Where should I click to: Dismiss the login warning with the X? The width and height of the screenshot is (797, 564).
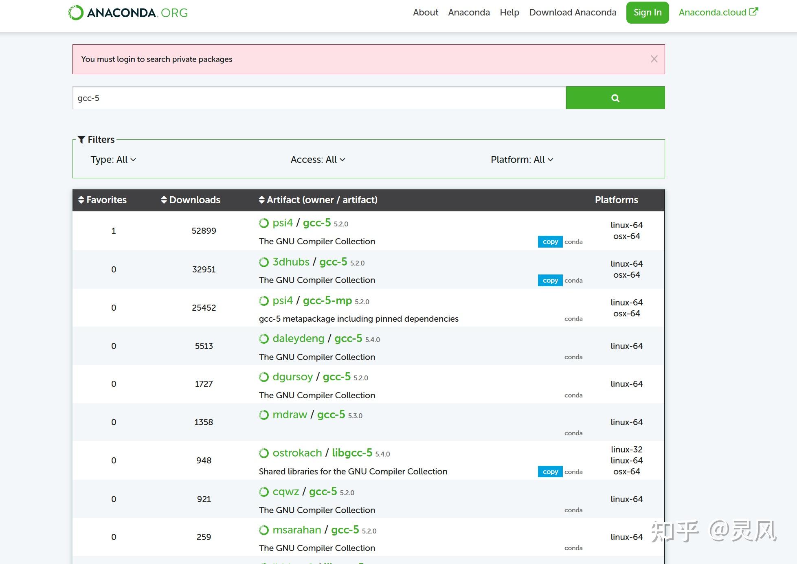(654, 59)
